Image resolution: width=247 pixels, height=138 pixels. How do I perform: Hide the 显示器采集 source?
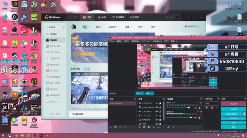(x=157, y=120)
